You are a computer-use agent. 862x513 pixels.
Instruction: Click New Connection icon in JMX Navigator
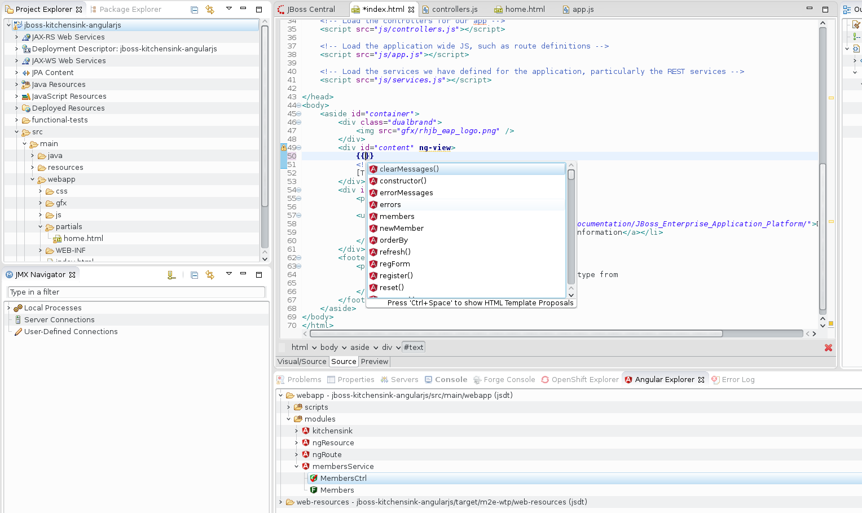point(171,275)
